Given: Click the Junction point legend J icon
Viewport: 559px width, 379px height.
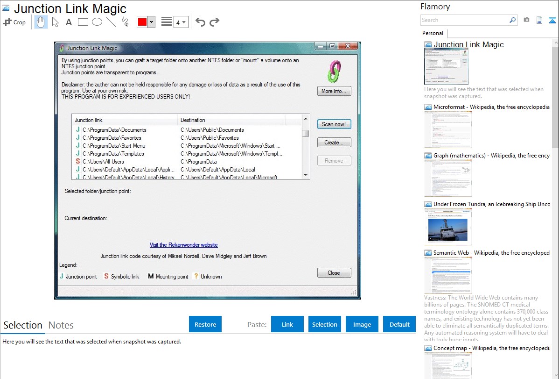Looking at the screenshot, I should (62, 276).
